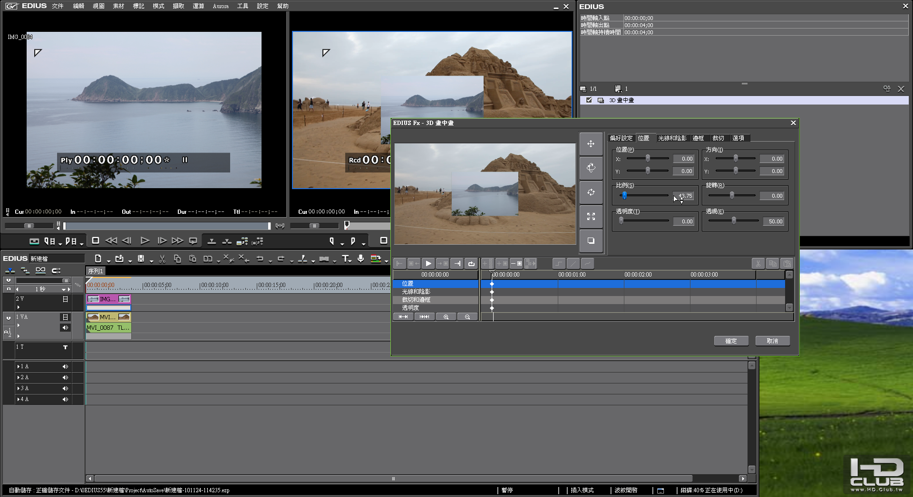Click the 比例 scale slider handle
913x497 pixels.
pos(624,195)
